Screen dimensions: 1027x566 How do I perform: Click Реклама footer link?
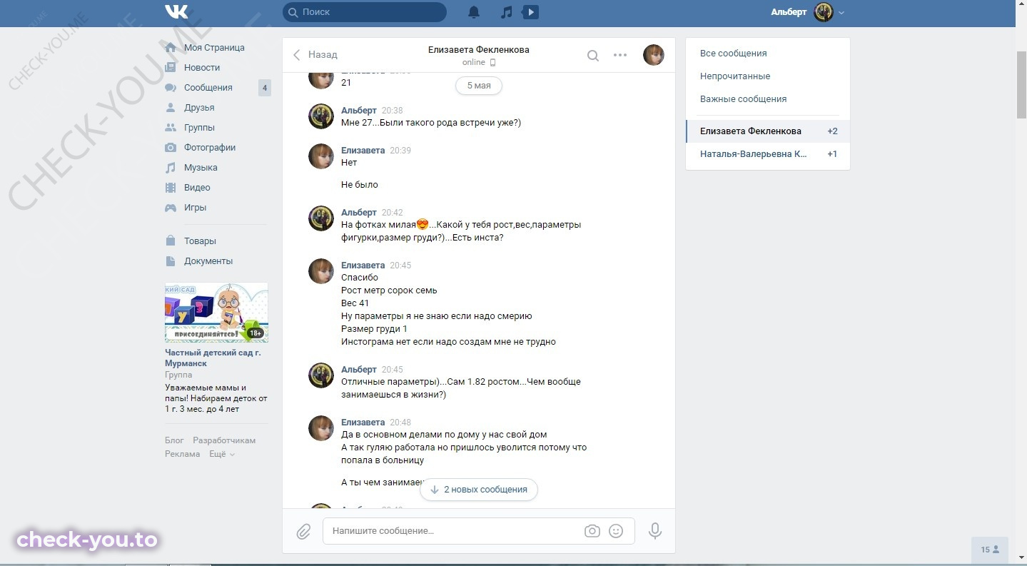point(183,455)
